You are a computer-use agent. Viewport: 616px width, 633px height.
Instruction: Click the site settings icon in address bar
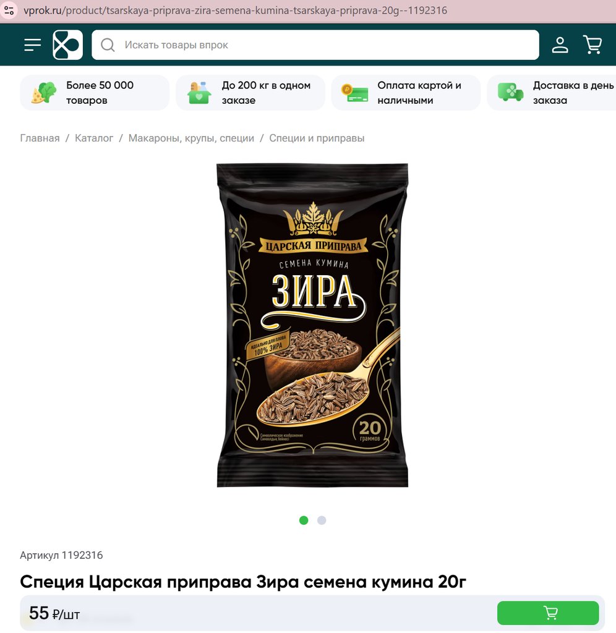[x=9, y=10]
